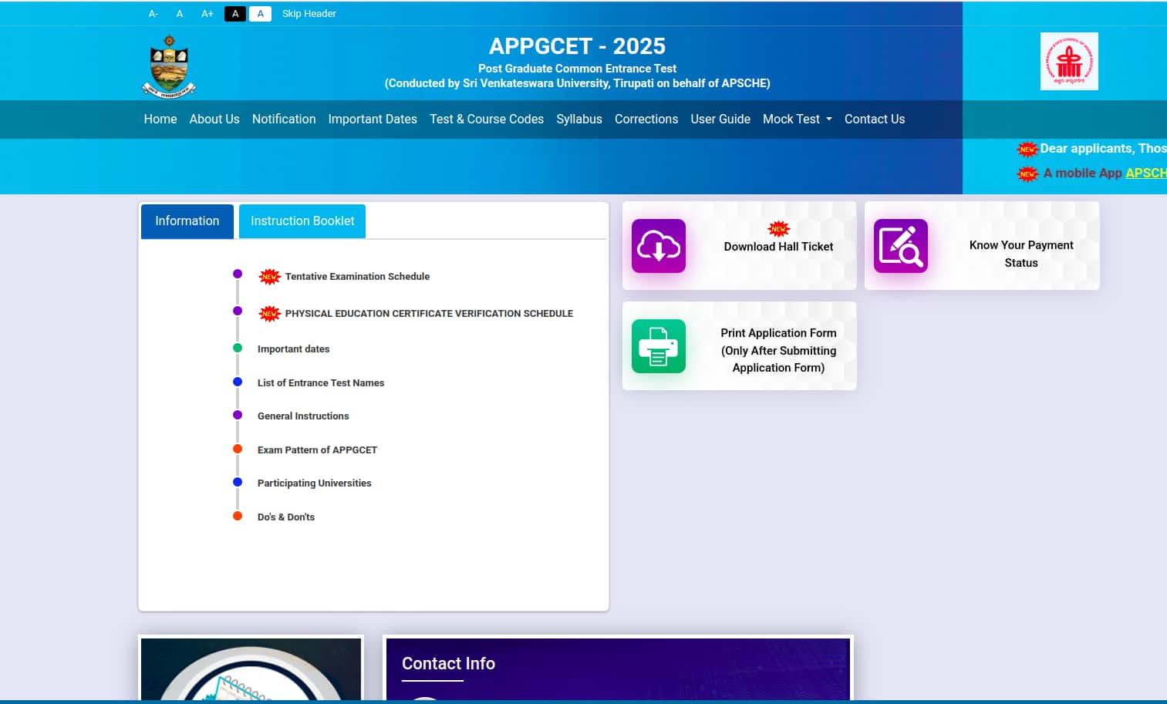Open Corrections menu item
Viewport: 1167px width, 704px height.
click(646, 119)
